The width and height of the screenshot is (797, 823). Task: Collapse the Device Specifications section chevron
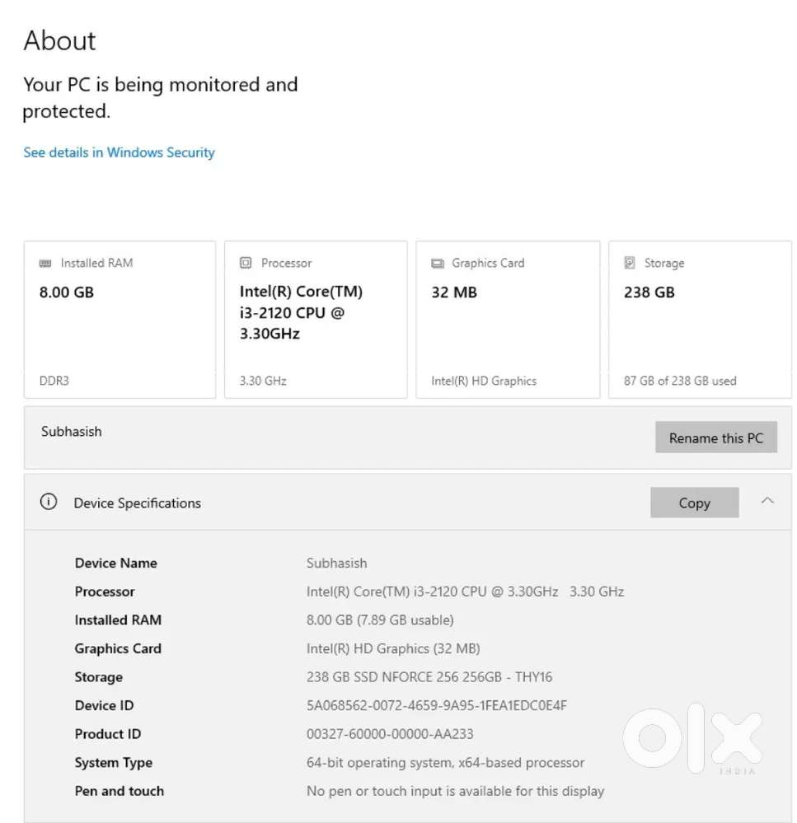[767, 501]
